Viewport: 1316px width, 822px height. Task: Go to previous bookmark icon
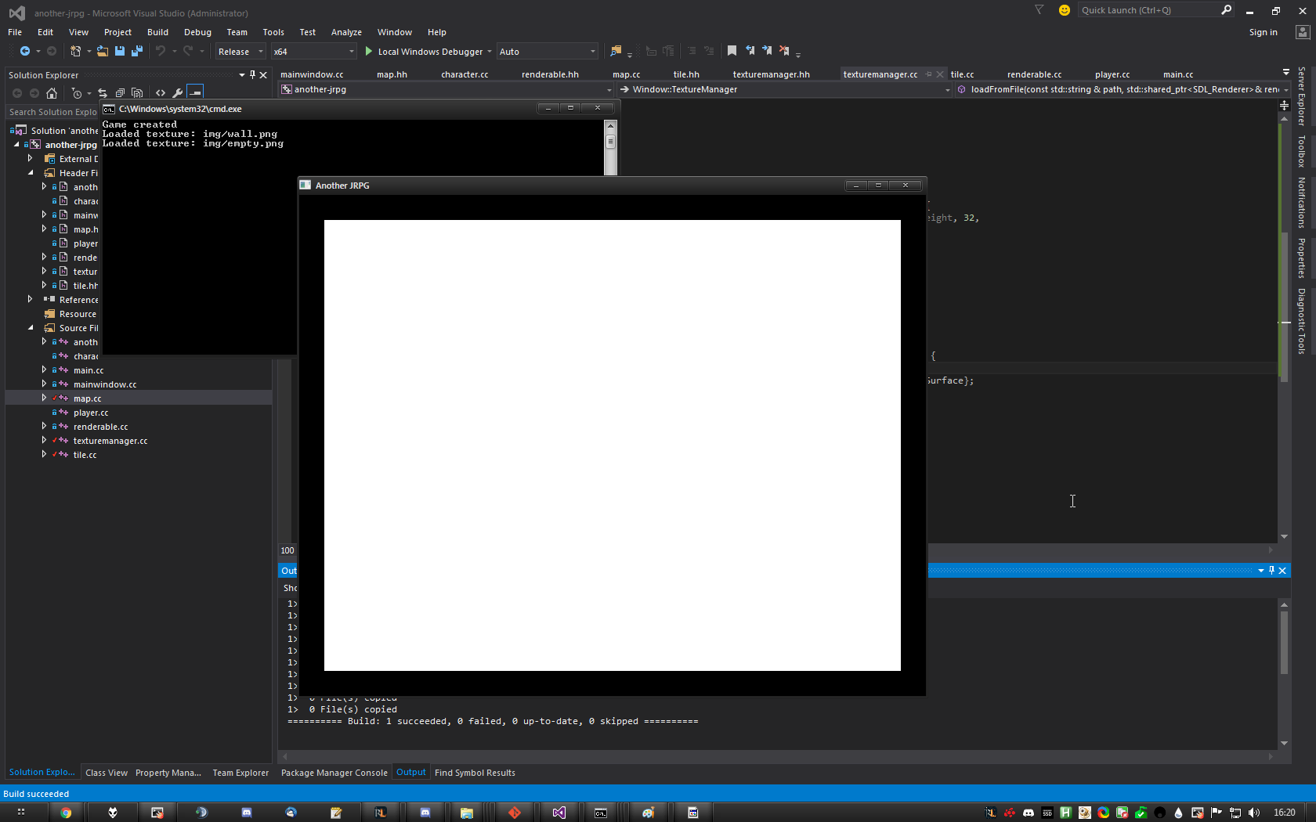coord(750,51)
